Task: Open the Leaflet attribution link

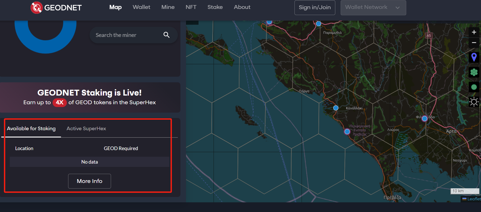Action: pos(474,199)
